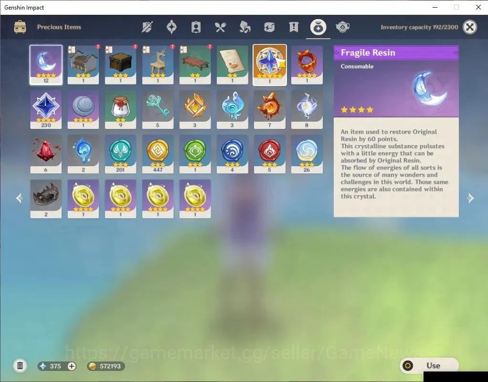The image size is (488, 382).
Task: Select the blue swirl Hydro item count 3
Action: [233, 110]
